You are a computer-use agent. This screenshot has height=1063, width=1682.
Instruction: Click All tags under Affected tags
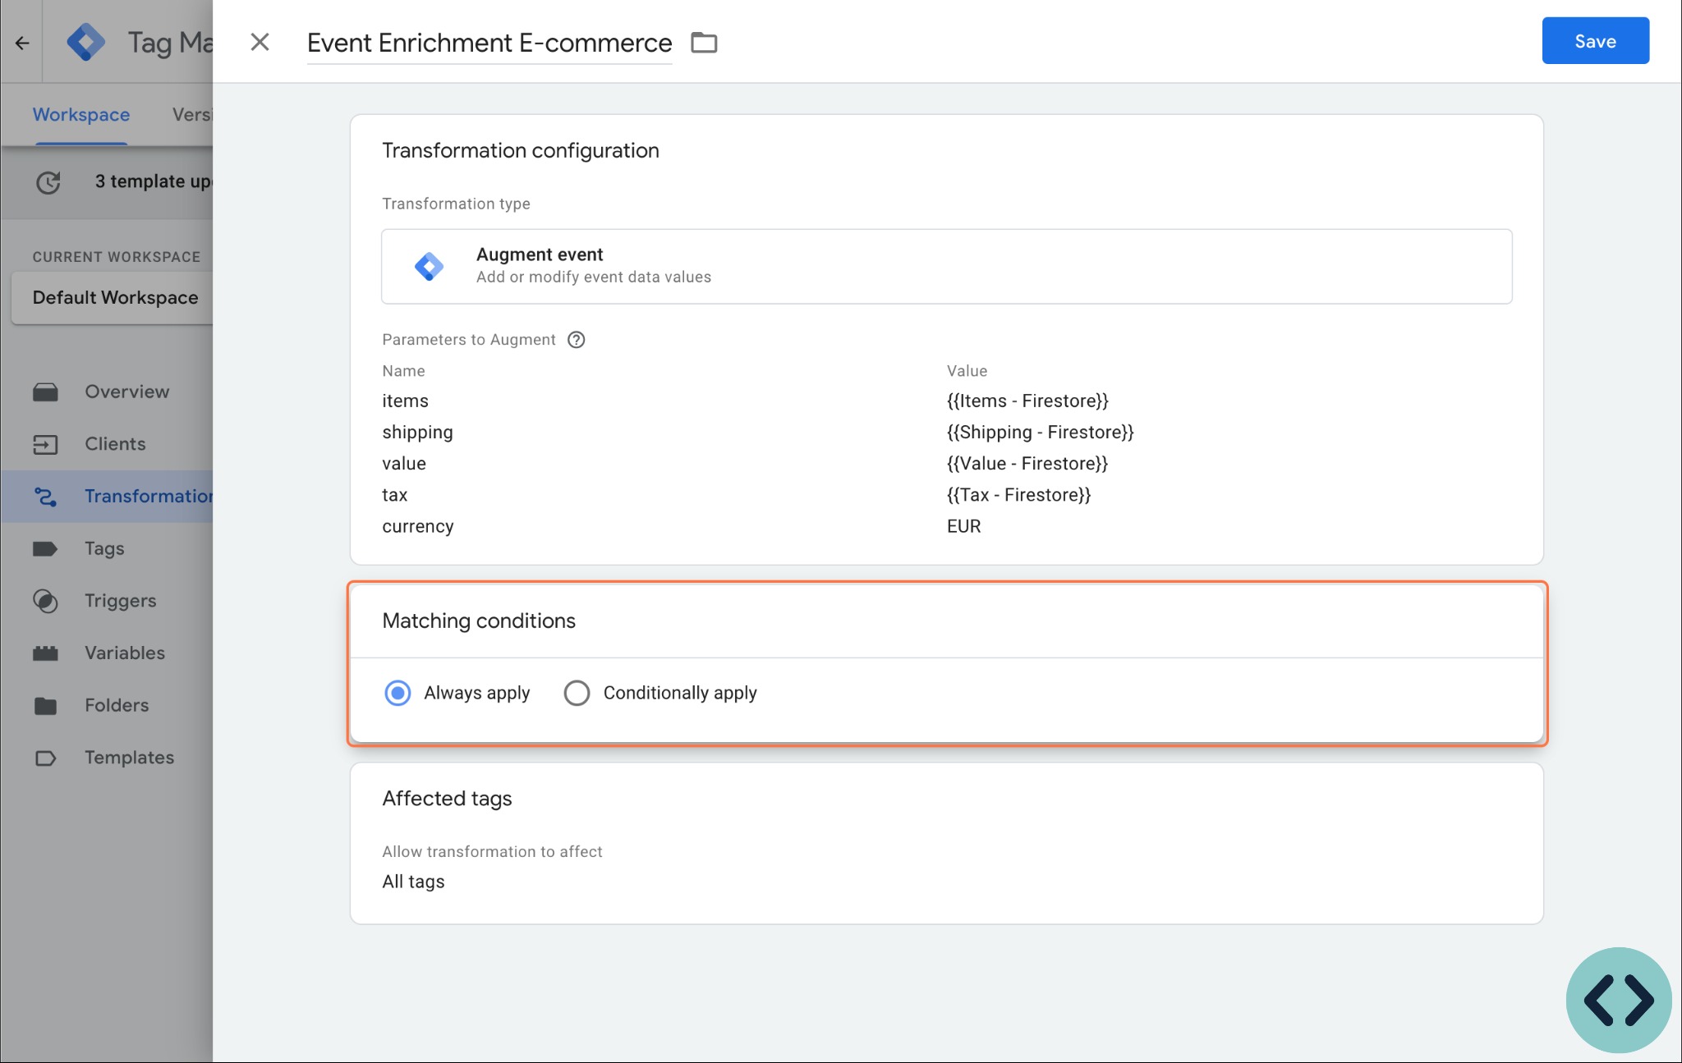tap(413, 882)
